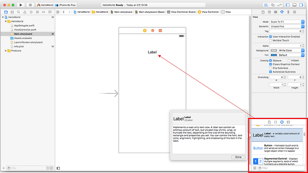Open the Test navigator
308x173 pixels.
click(31, 12)
